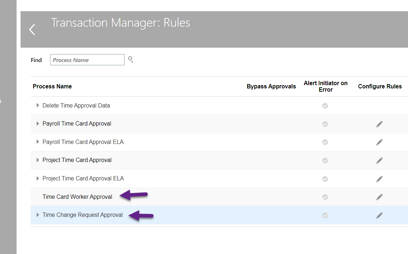Screen dimensions: 408x254
Task: Click edit pencil for Project Time Card Approval ELA
Action: [380, 179]
